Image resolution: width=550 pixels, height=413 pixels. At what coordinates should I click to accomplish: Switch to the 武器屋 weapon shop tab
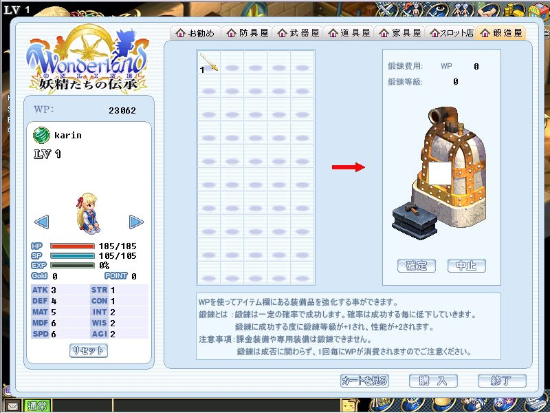click(x=298, y=33)
